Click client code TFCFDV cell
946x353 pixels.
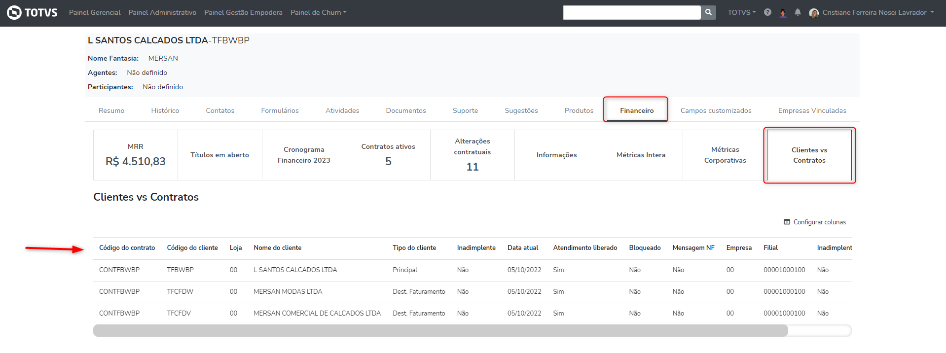pyautogui.click(x=179, y=313)
